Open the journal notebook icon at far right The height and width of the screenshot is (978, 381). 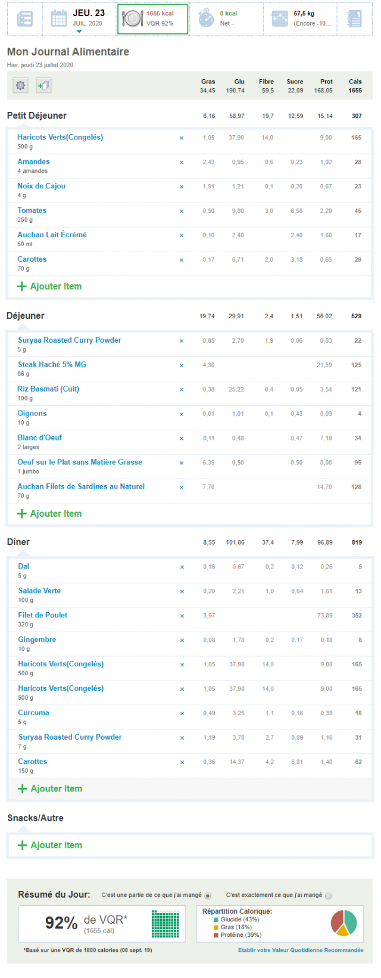pyautogui.click(x=354, y=19)
